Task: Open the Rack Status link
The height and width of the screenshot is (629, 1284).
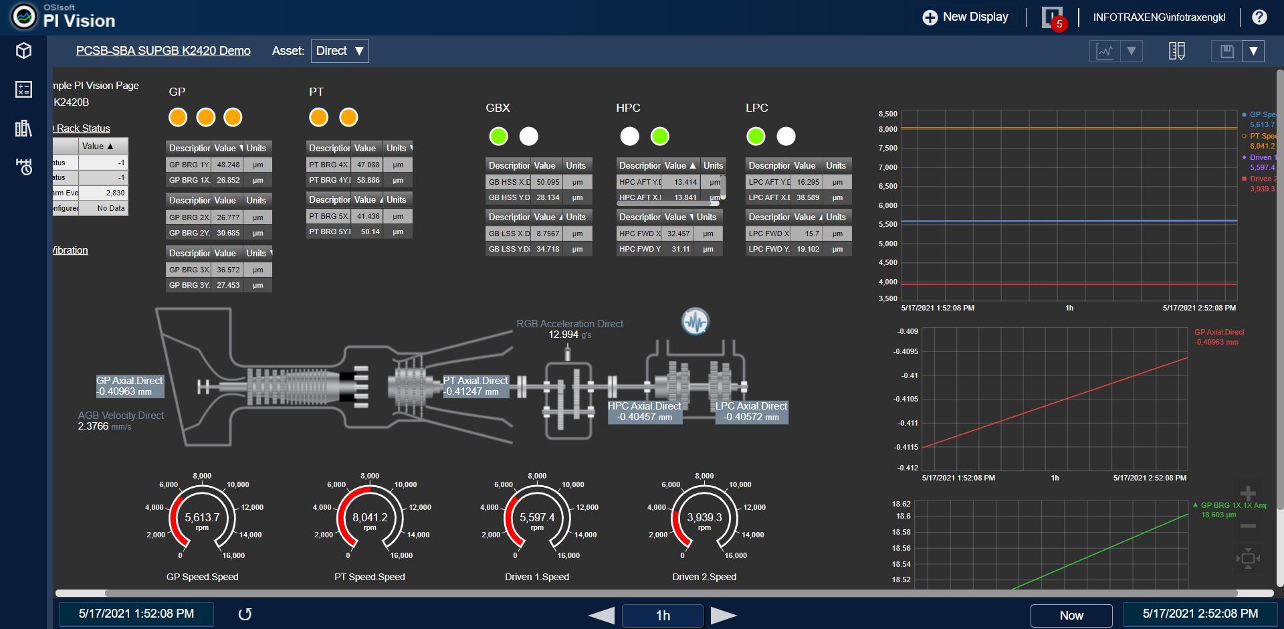Action: 82,128
